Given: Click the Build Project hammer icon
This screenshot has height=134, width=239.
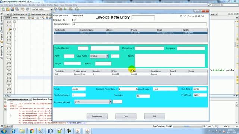Looking at the screenshot, I should 56,9.
